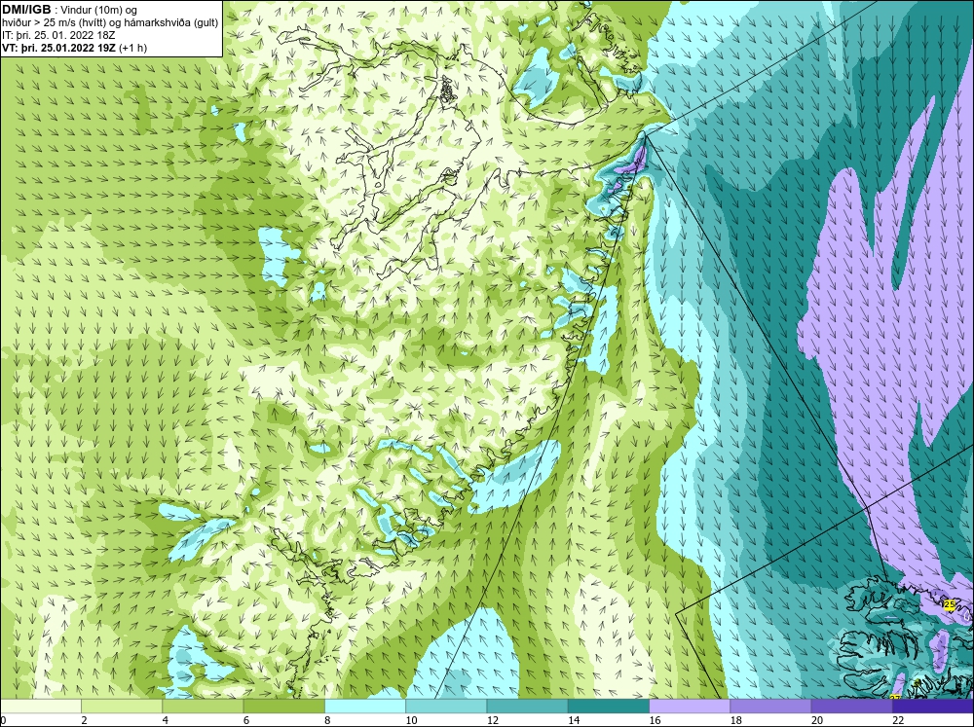The image size is (974, 727).
Task: Click the scale label '20'
Action: (x=817, y=720)
